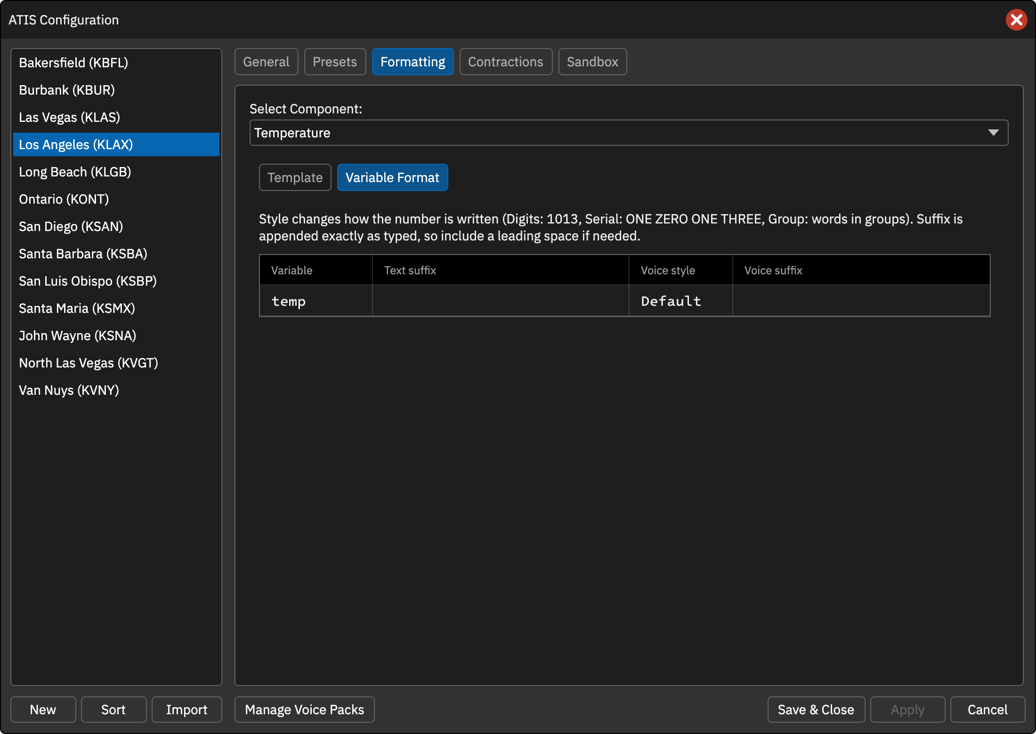
Task: Choose San Diego (KSAN) station
Action: (116, 226)
